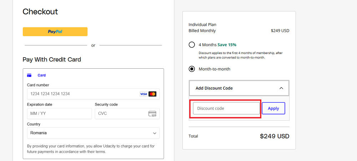Select the 4 Months plan radio button
The image size is (357, 161).
pyautogui.click(x=192, y=45)
